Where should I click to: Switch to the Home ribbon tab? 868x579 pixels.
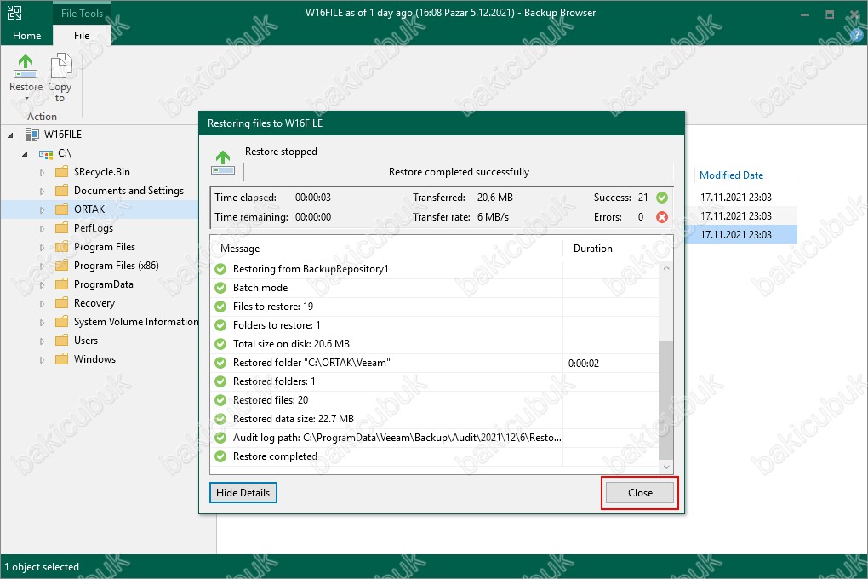click(26, 36)
